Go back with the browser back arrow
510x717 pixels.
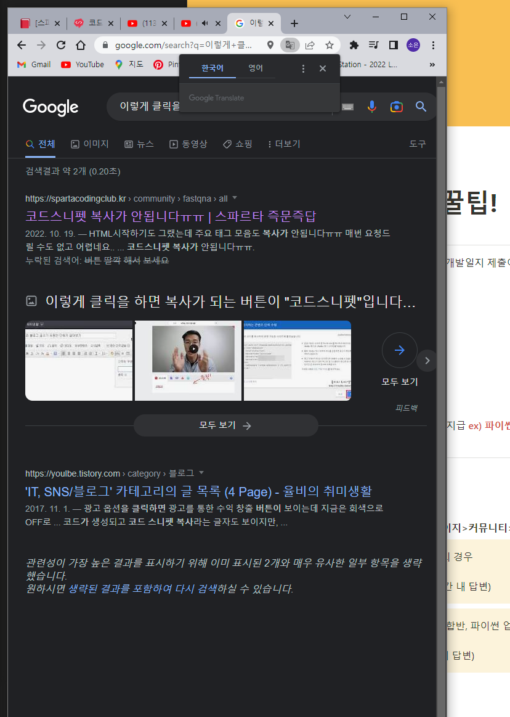(22, 45)
